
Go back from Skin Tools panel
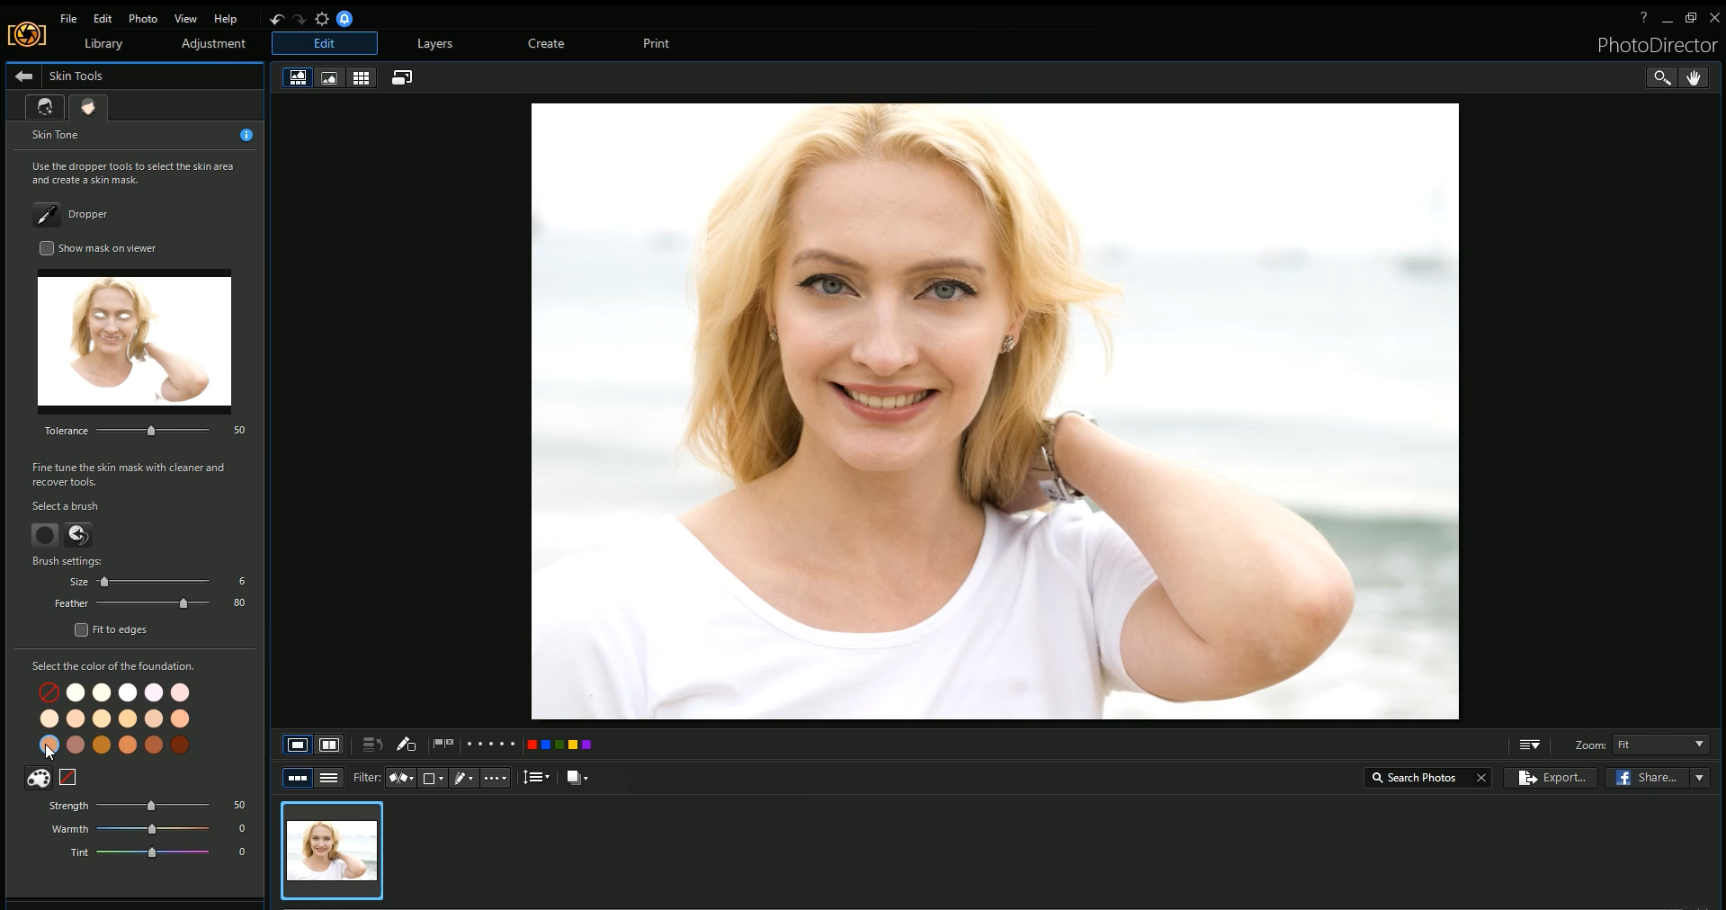(x=24, y=76)
